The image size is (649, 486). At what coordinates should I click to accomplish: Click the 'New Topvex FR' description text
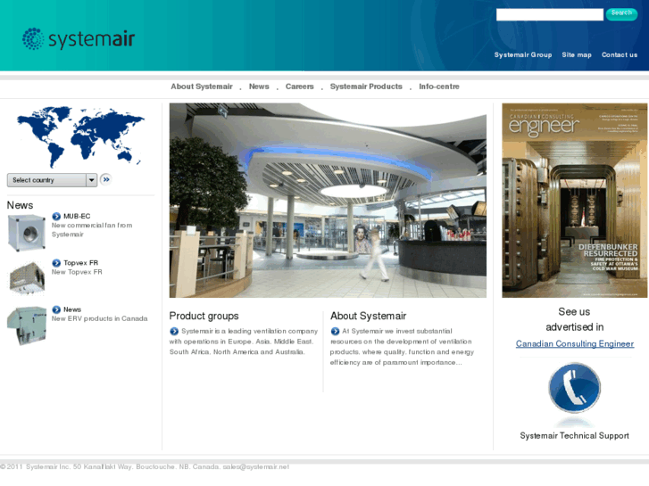[x=77, y=272]
